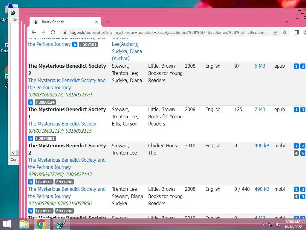Open mirror 4 for Chicken House mobi
306x230 pixels.
tap(296, 153)
